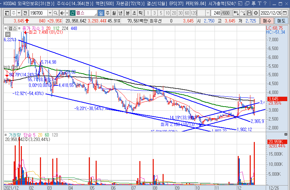The height and width of the screenshot is (190, 290).
Task: Click the add indicator line icon
Action: click(x=243, y=13)
